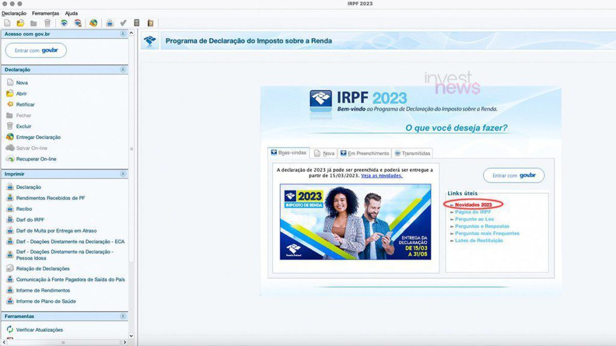The width and height of the screenshot is (616, 346).
Task: Switch to the Boas-vindas tab
Action: tap(289, 153)
